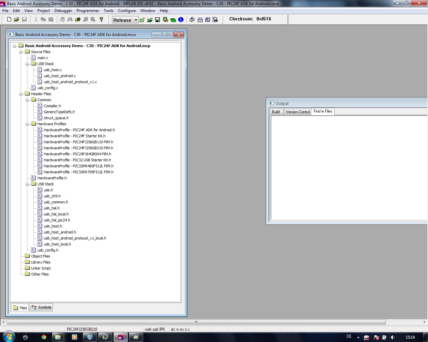
Task: Click the Find (binoculars) toolbar icon
Action: point(70,19)
